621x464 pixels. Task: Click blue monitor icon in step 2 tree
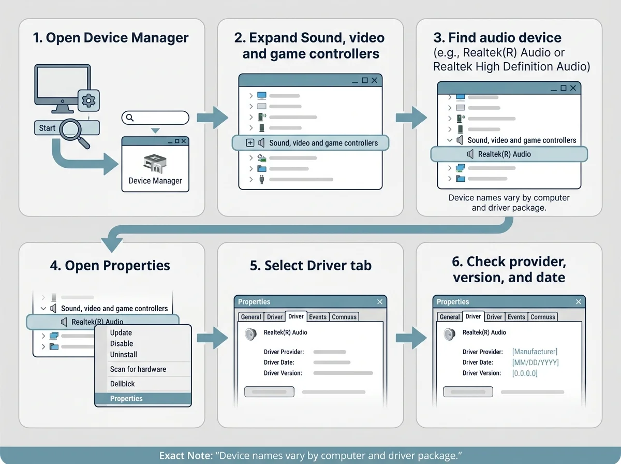click(262, 96)
